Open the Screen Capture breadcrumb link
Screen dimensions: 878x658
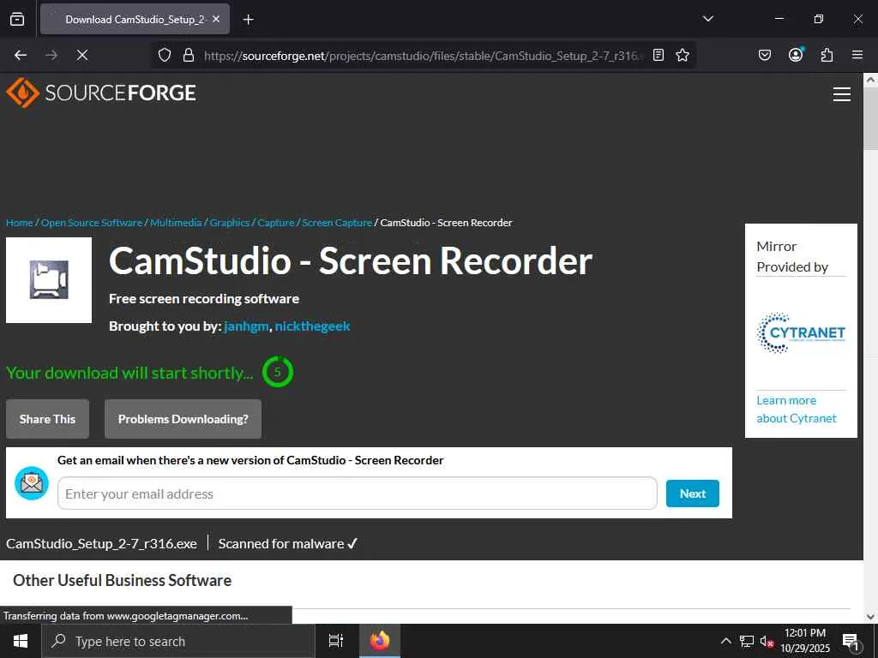(x=337, y=223)
